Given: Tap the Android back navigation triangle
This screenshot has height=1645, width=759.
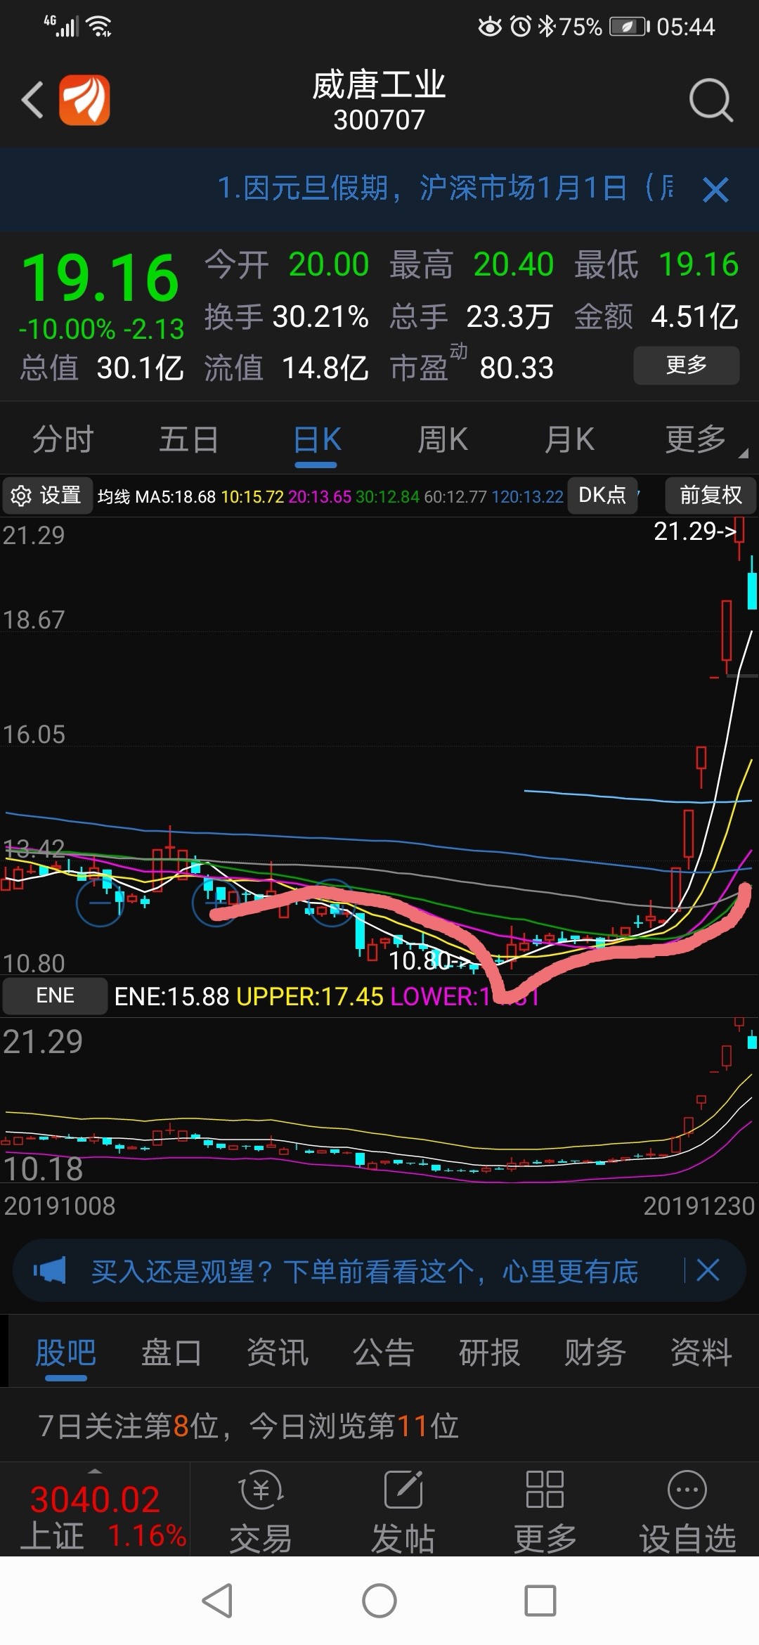Looking at the screenshot, I should [217, 1601].
